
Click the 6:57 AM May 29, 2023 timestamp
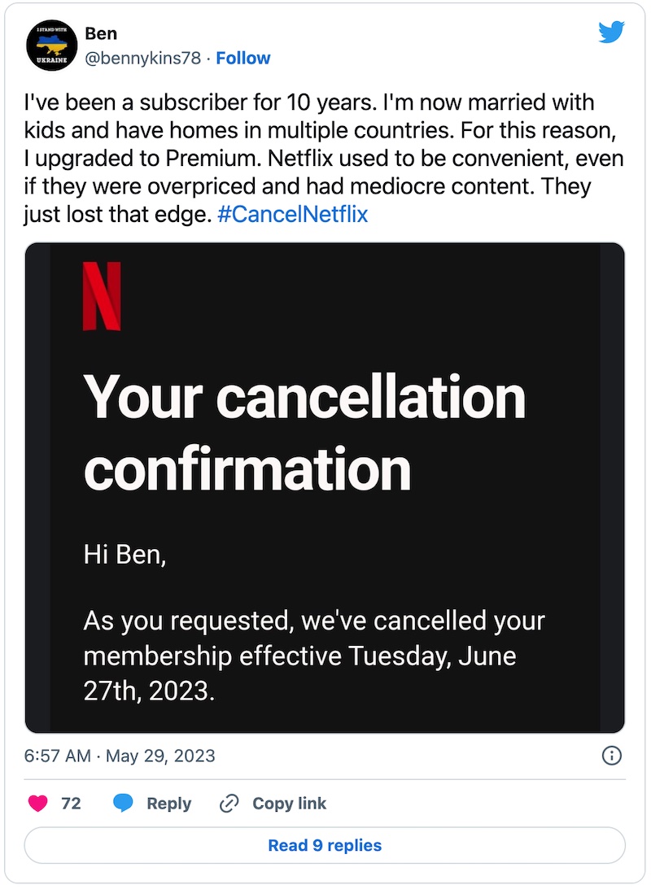click(120, 756)
